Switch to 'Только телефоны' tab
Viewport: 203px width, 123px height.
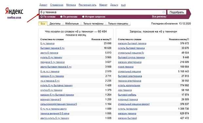pos(93,24)
